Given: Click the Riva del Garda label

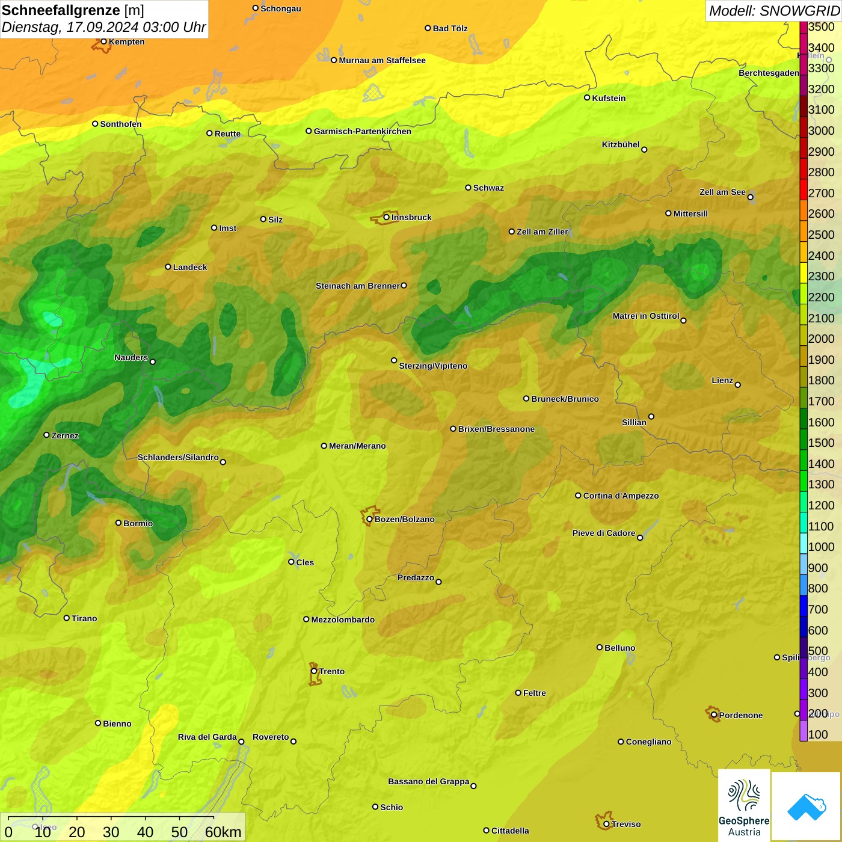Looking at the screenshot, I should 207,737.
